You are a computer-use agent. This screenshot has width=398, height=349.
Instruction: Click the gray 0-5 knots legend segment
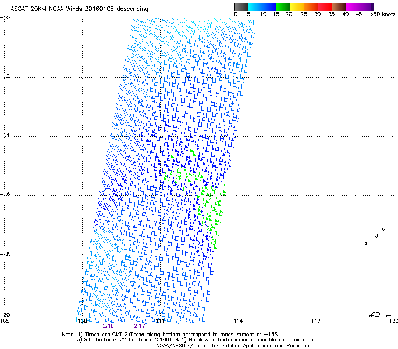[241, 6]
